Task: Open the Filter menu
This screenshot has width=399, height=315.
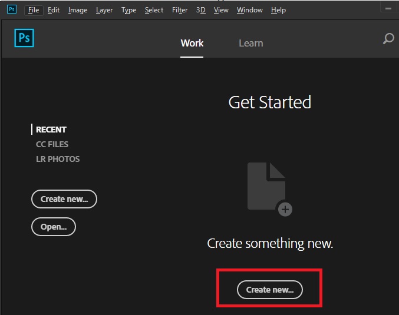Action: click(x=180, y=10)
